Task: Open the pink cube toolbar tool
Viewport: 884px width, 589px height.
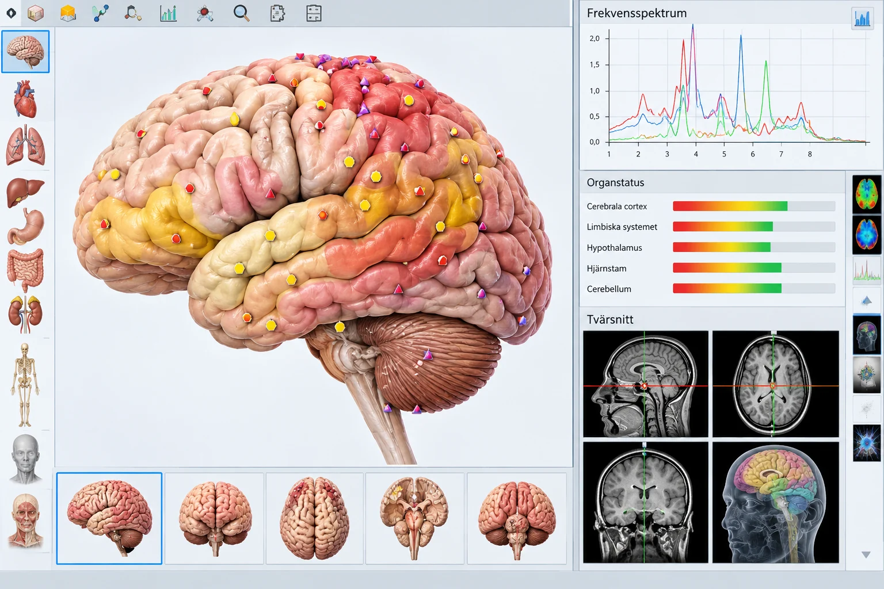Action: tap(36, 13)
